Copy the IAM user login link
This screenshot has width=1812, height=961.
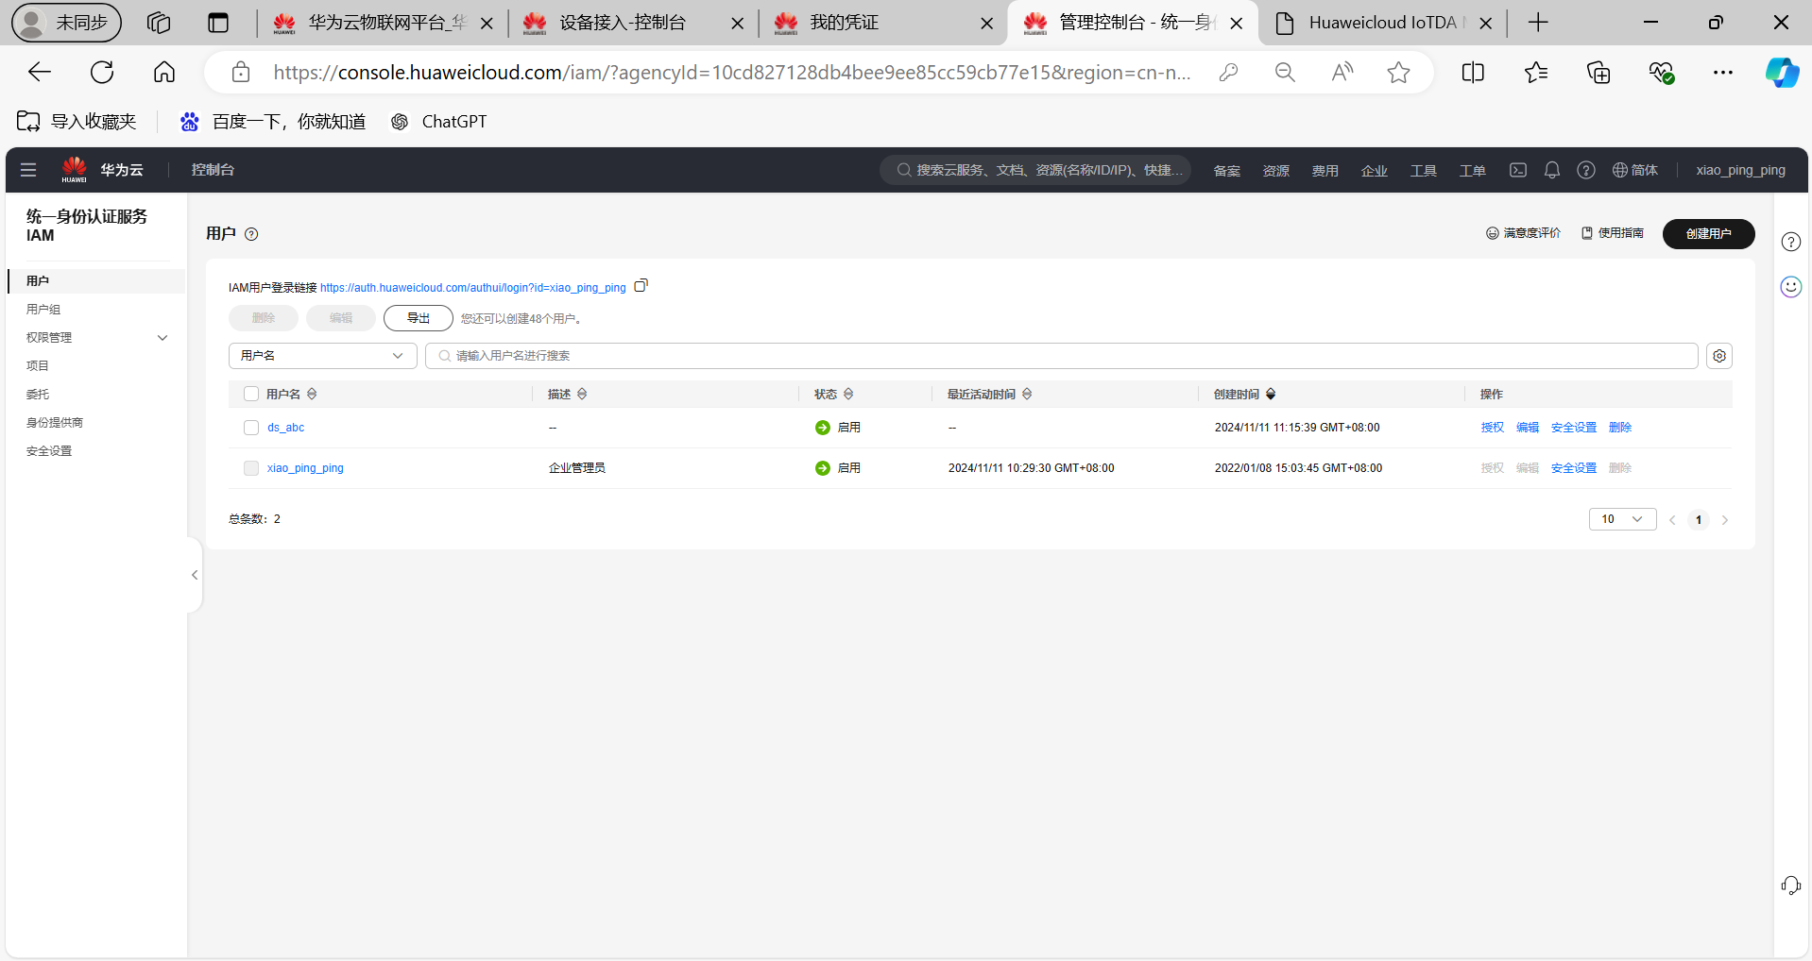[x=641, y=286]
